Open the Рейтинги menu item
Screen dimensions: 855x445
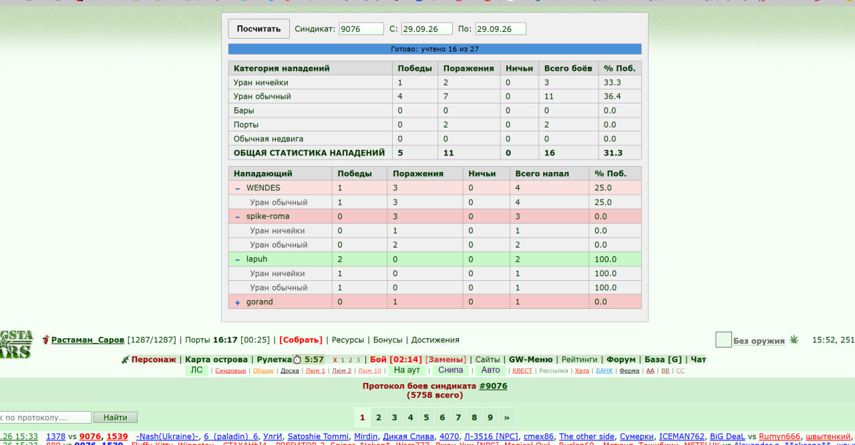(x=580, y=360)
